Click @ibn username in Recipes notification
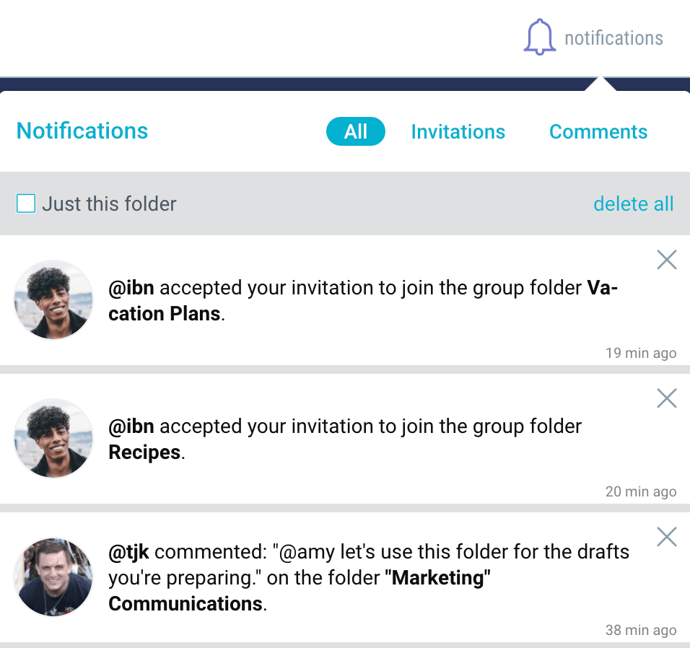The image size is (690, 648). point(131,426)
